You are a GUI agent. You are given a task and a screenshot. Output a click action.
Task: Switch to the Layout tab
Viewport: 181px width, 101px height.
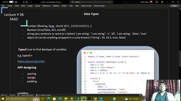point(37,6)
